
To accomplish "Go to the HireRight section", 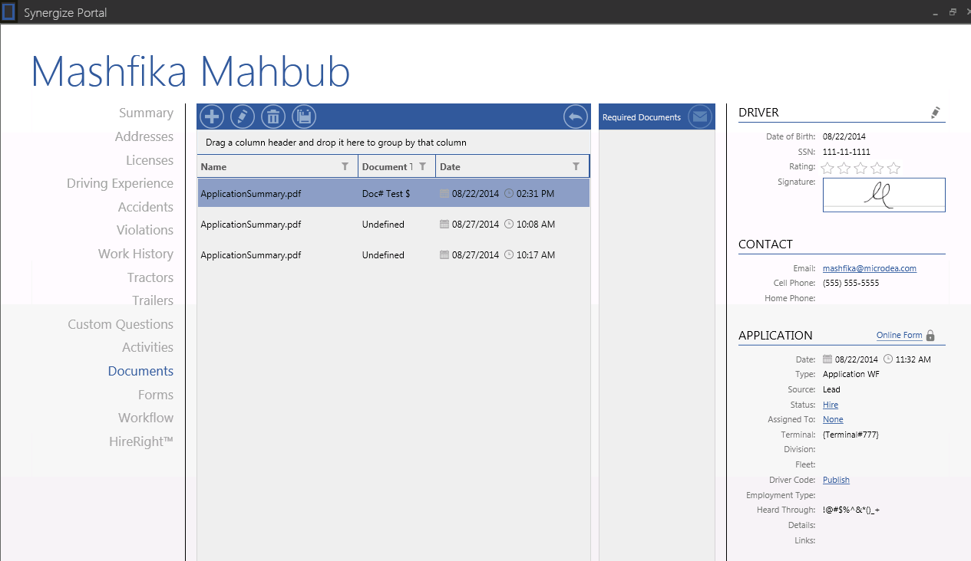I will click(141, 441).
